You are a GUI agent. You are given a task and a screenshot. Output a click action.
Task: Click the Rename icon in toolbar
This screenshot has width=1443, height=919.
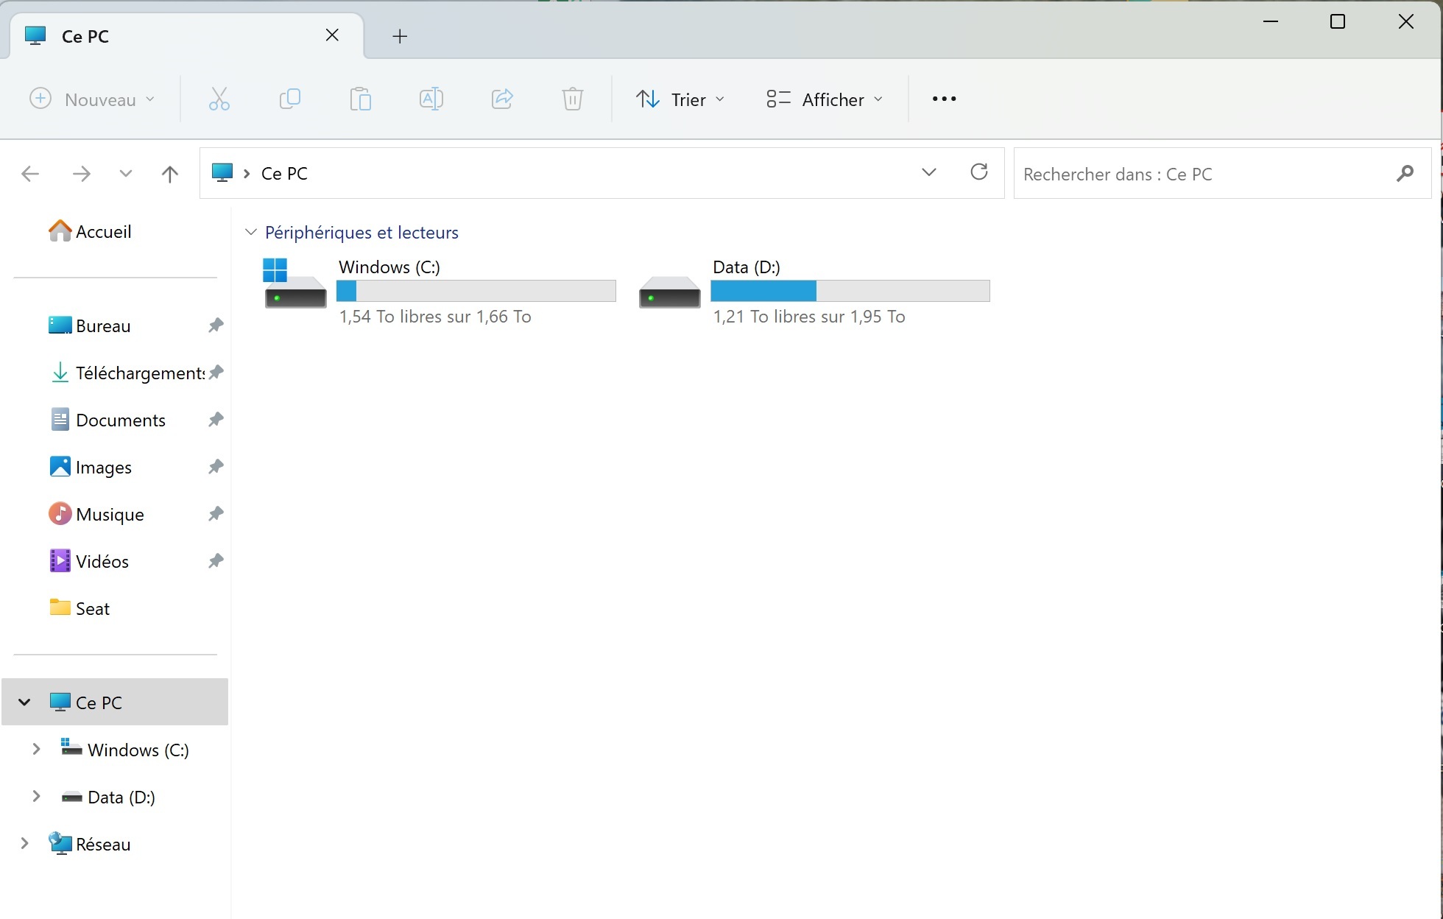431,99
